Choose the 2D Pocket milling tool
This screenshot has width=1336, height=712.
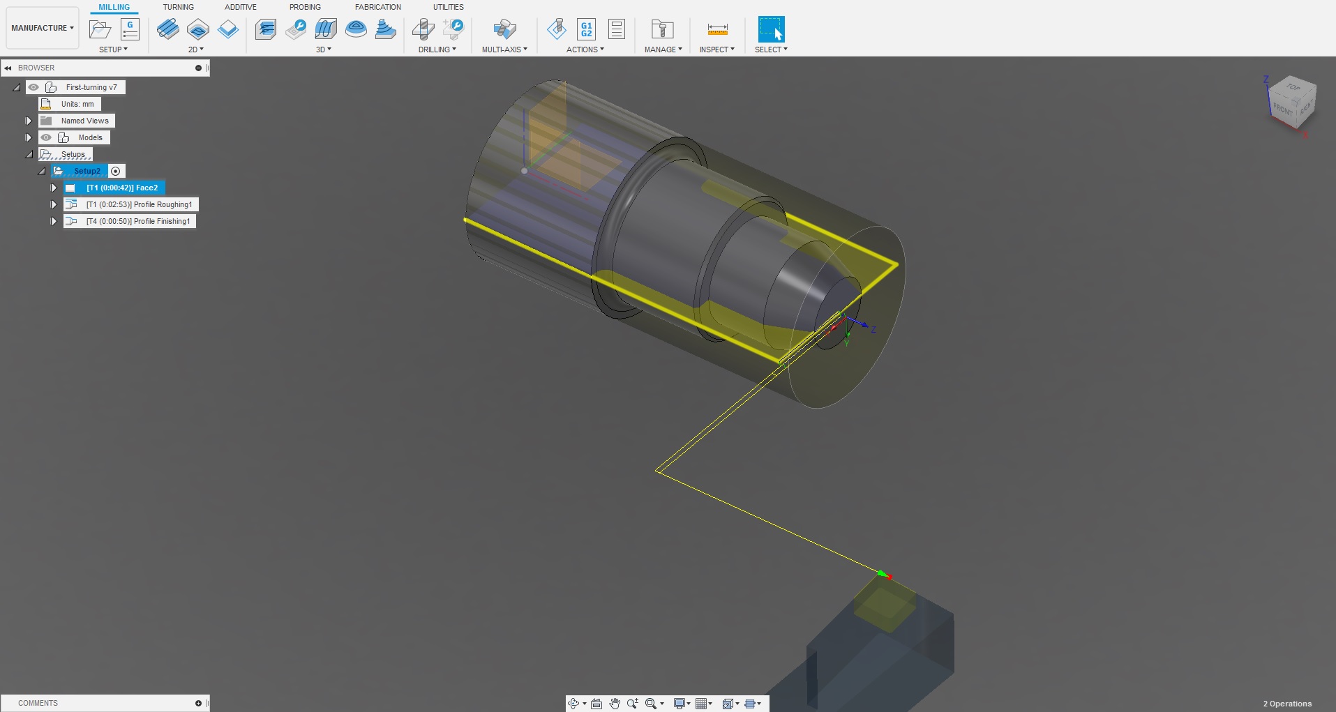click(198, 29)
